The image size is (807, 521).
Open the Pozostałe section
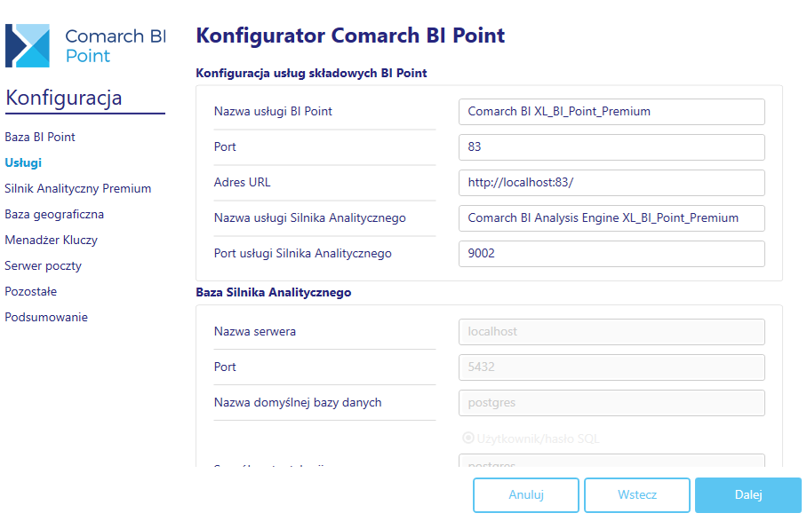coord(31,291)
